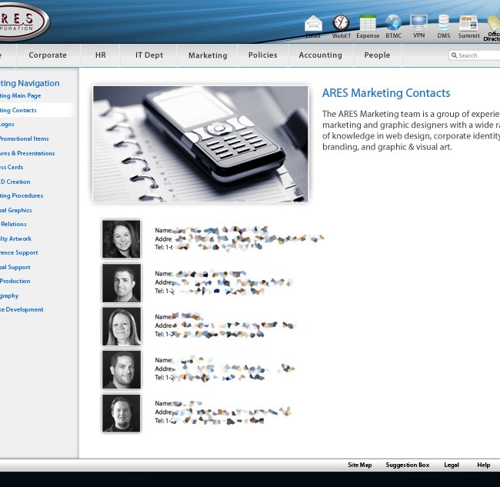Open Brochures & Presentations sidebar link
The height and width of the screenshot is (487, 500).
[x=27, y=153]
